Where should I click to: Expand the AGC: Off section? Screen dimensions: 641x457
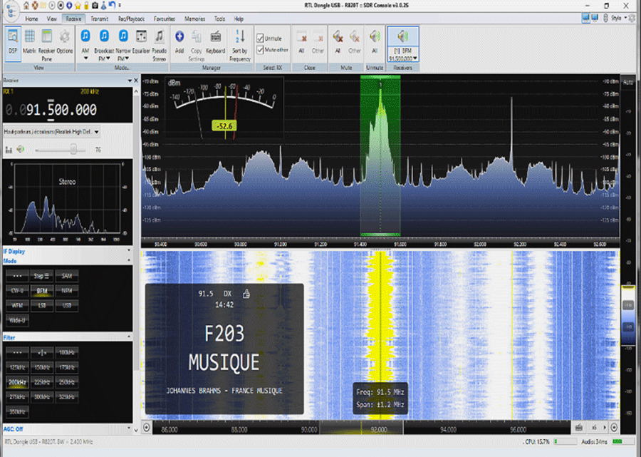click(129, 428)
